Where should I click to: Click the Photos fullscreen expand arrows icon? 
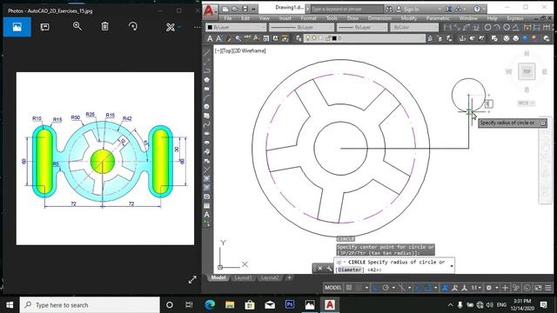click(192, 280)
